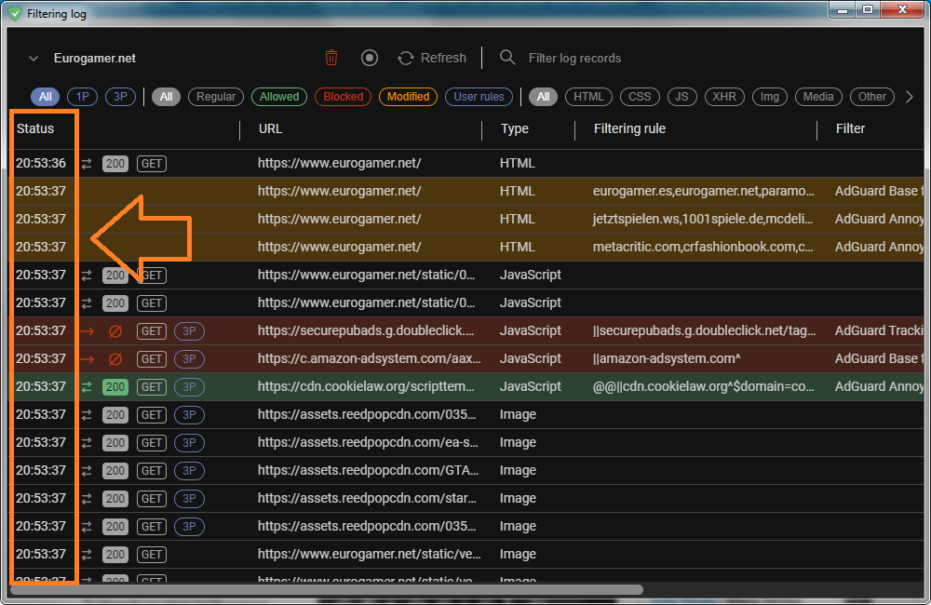
Task: Select the JS type chip
Action: [x=681, y=97]
